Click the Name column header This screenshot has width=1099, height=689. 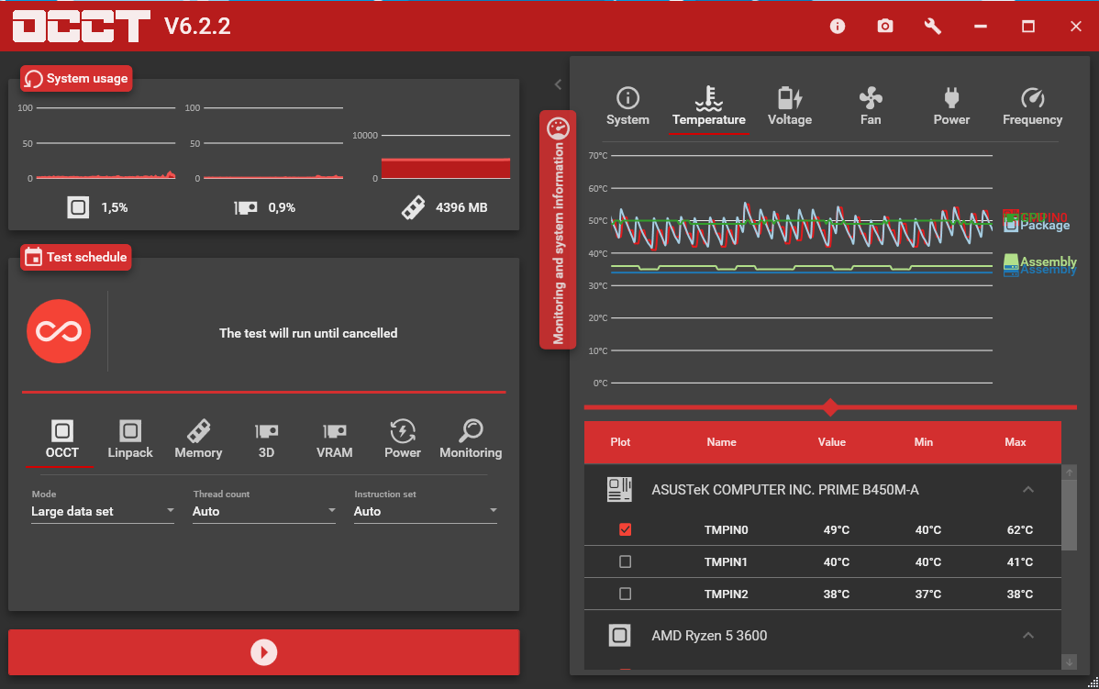[x=721, y=442]
